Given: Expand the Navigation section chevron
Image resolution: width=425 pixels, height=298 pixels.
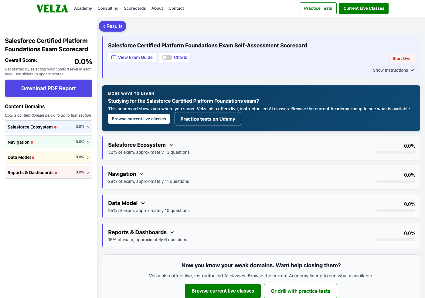Looking at the screenshot, I should tap(141, 174).
